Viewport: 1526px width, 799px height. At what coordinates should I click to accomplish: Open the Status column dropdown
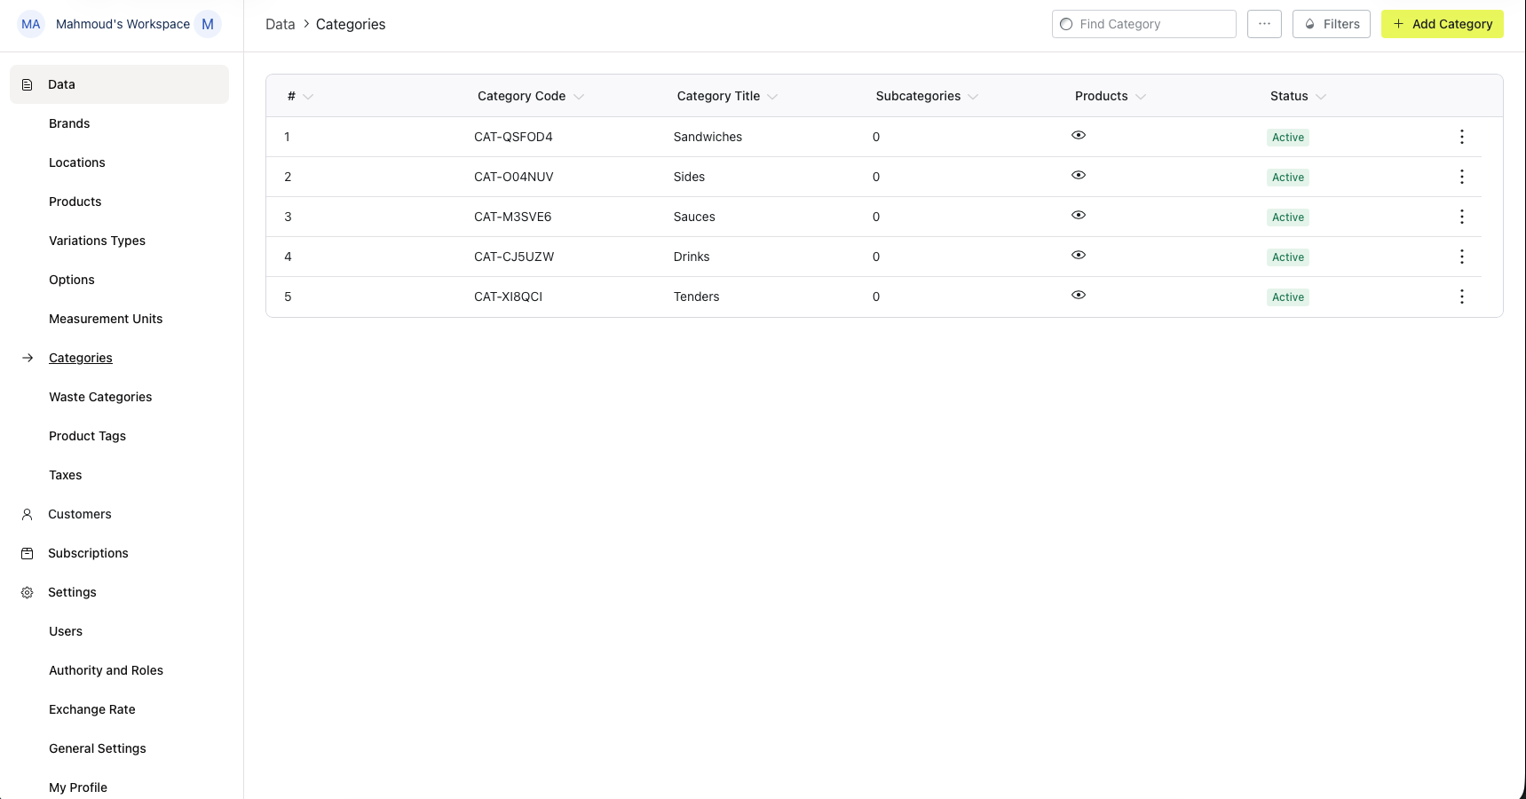[1321, 97]
